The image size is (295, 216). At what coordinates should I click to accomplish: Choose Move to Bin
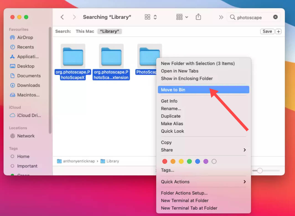click(204, 89)
